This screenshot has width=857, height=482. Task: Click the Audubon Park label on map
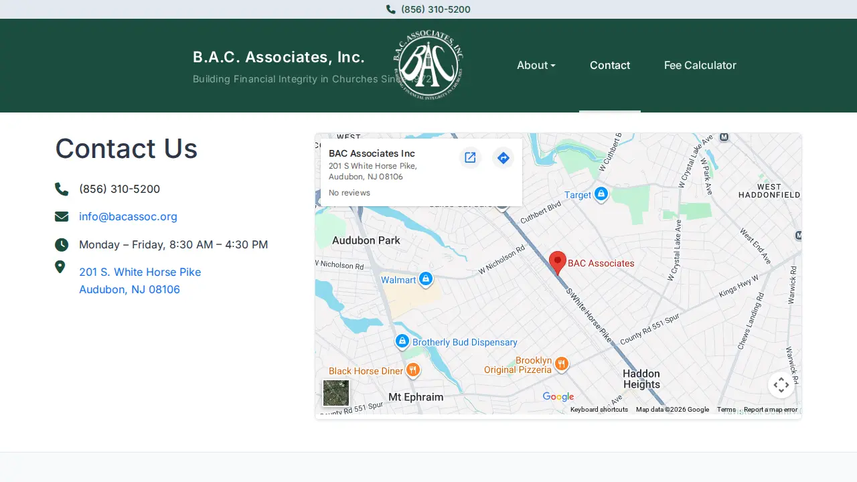click(x=366, y=240)
